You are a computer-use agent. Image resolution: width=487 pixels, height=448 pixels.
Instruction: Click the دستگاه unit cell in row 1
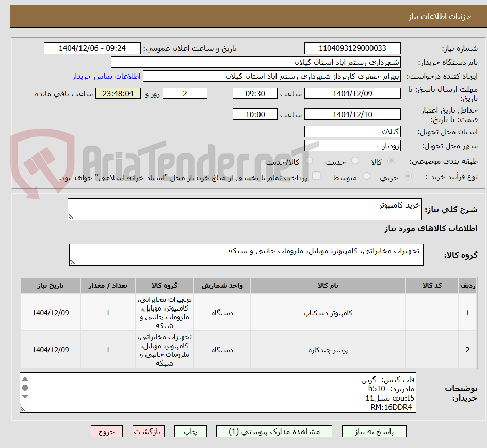[x=222, y=313]
